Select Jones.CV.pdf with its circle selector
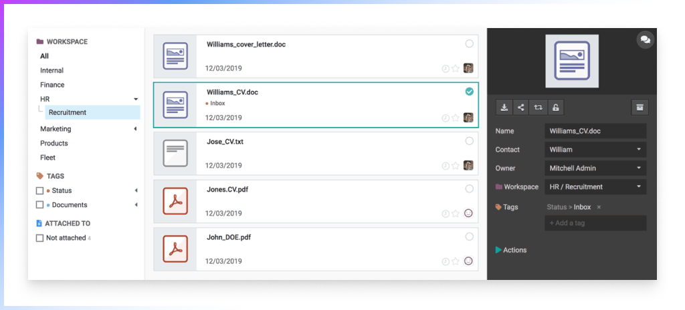This screenshot has width=685, height=310. click(x=469, y=188)
